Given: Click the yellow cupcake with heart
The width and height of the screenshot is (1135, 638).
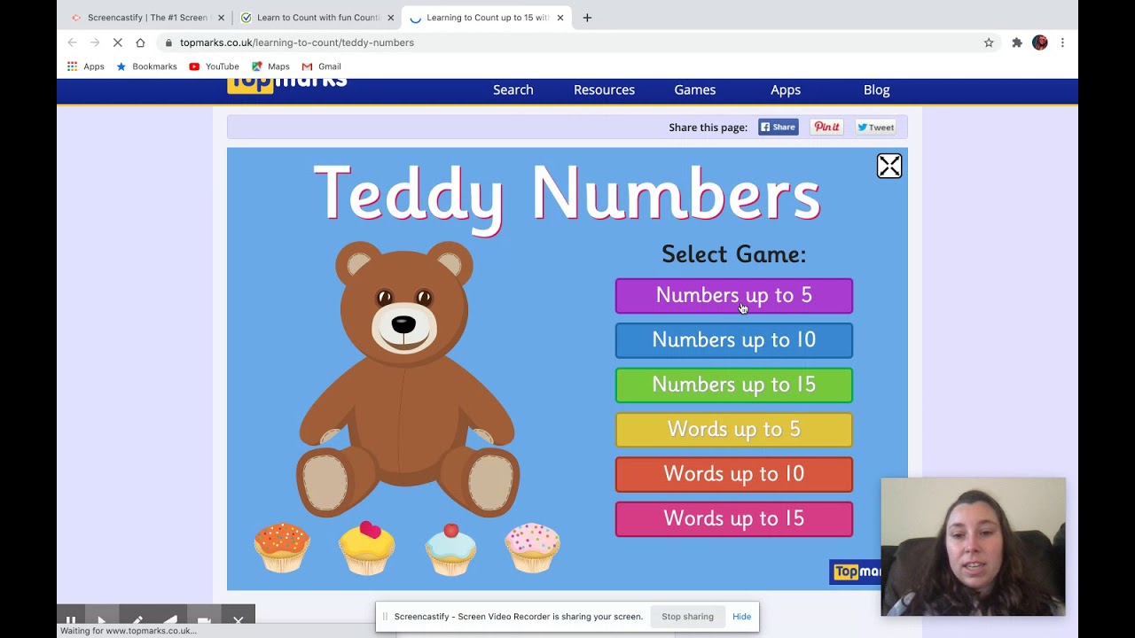Looking at the screenshot, I should [366, 548].
